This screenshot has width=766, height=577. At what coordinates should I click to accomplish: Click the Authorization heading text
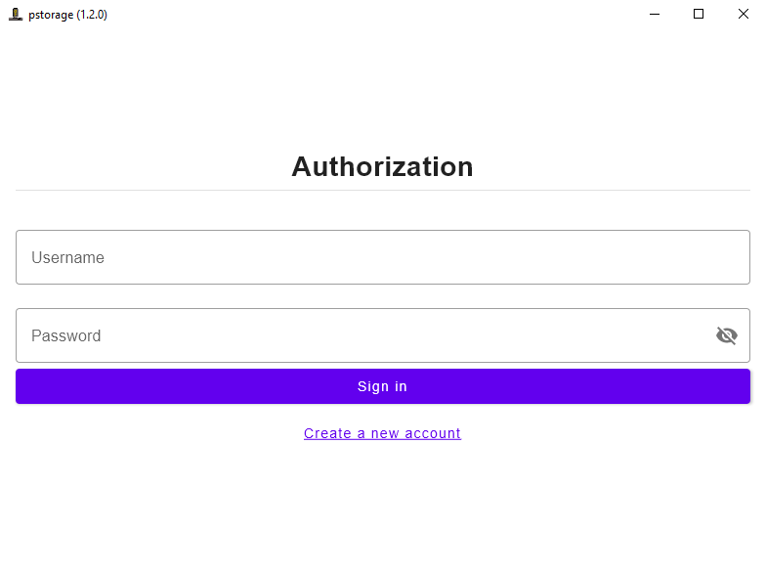382,166
